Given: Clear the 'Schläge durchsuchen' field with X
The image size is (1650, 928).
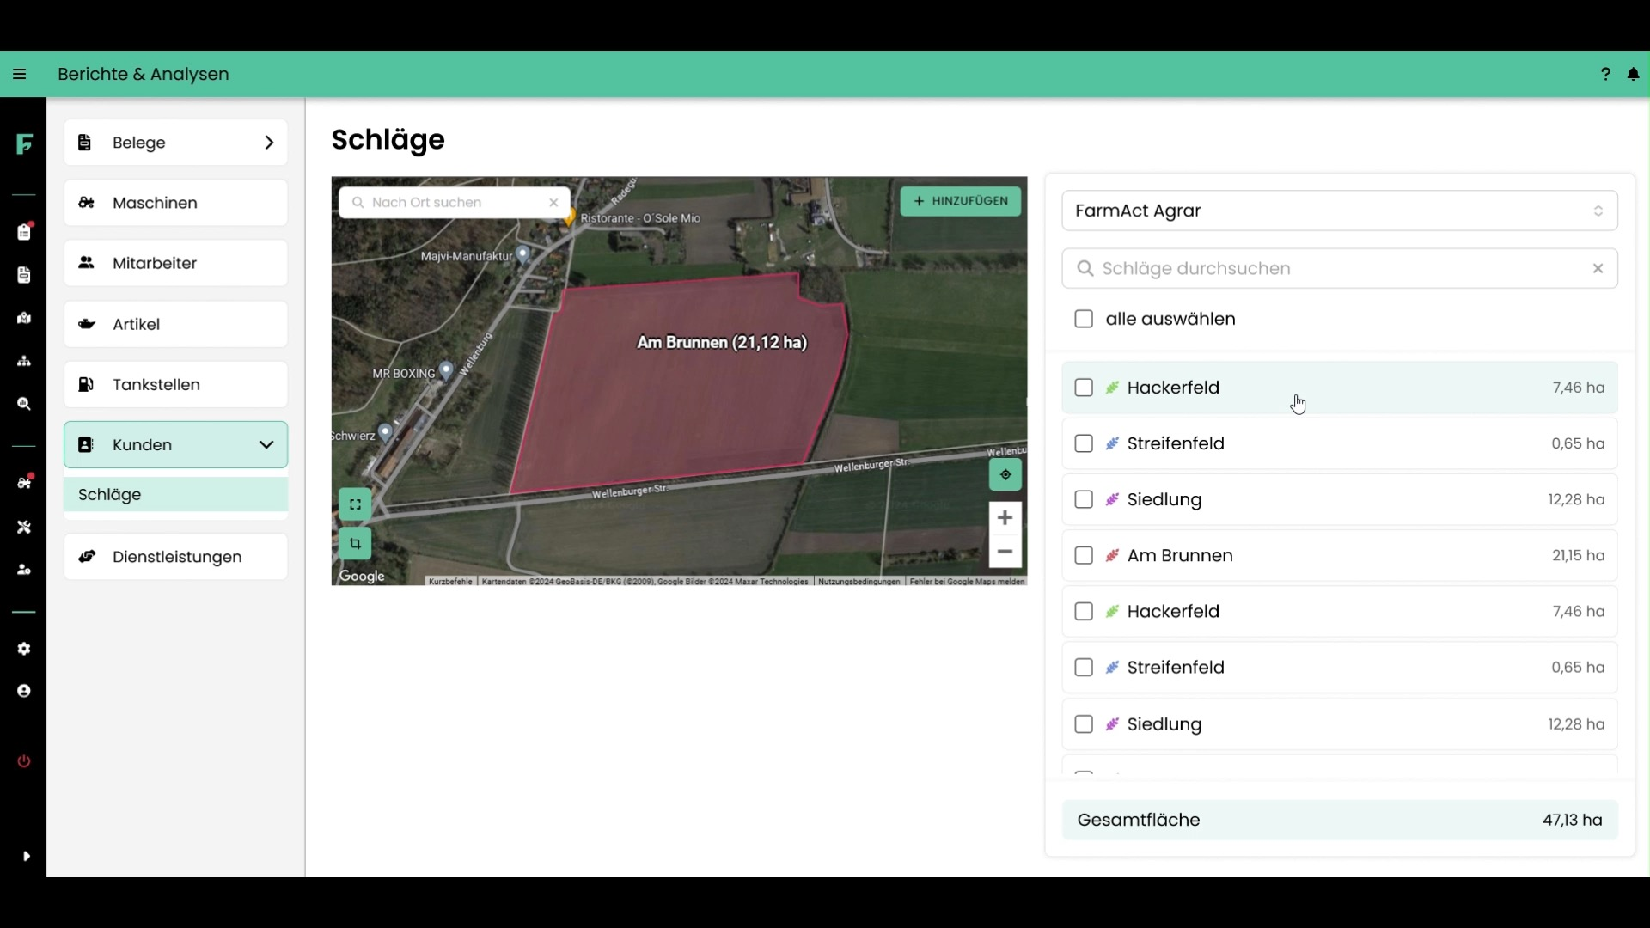Looking at the screenshot, I should tap(1598, 268).
